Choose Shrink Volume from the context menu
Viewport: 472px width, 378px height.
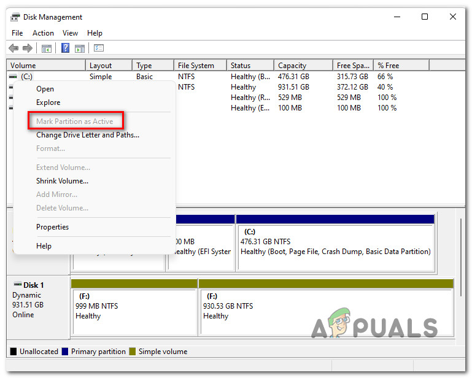(x=62, y=181)
